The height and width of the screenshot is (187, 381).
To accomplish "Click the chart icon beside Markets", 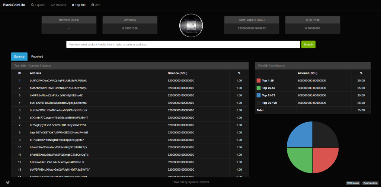I will click(x=53, y=5).
